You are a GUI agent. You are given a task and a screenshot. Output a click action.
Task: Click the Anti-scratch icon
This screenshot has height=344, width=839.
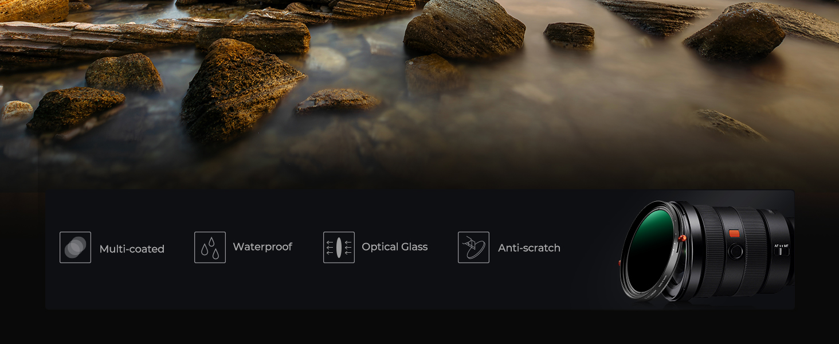(473, 247)
